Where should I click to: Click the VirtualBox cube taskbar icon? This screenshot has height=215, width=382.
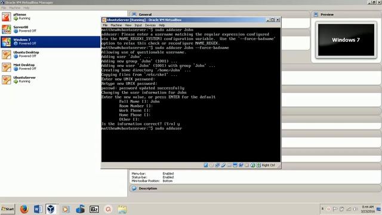click(x=51, y=209)
